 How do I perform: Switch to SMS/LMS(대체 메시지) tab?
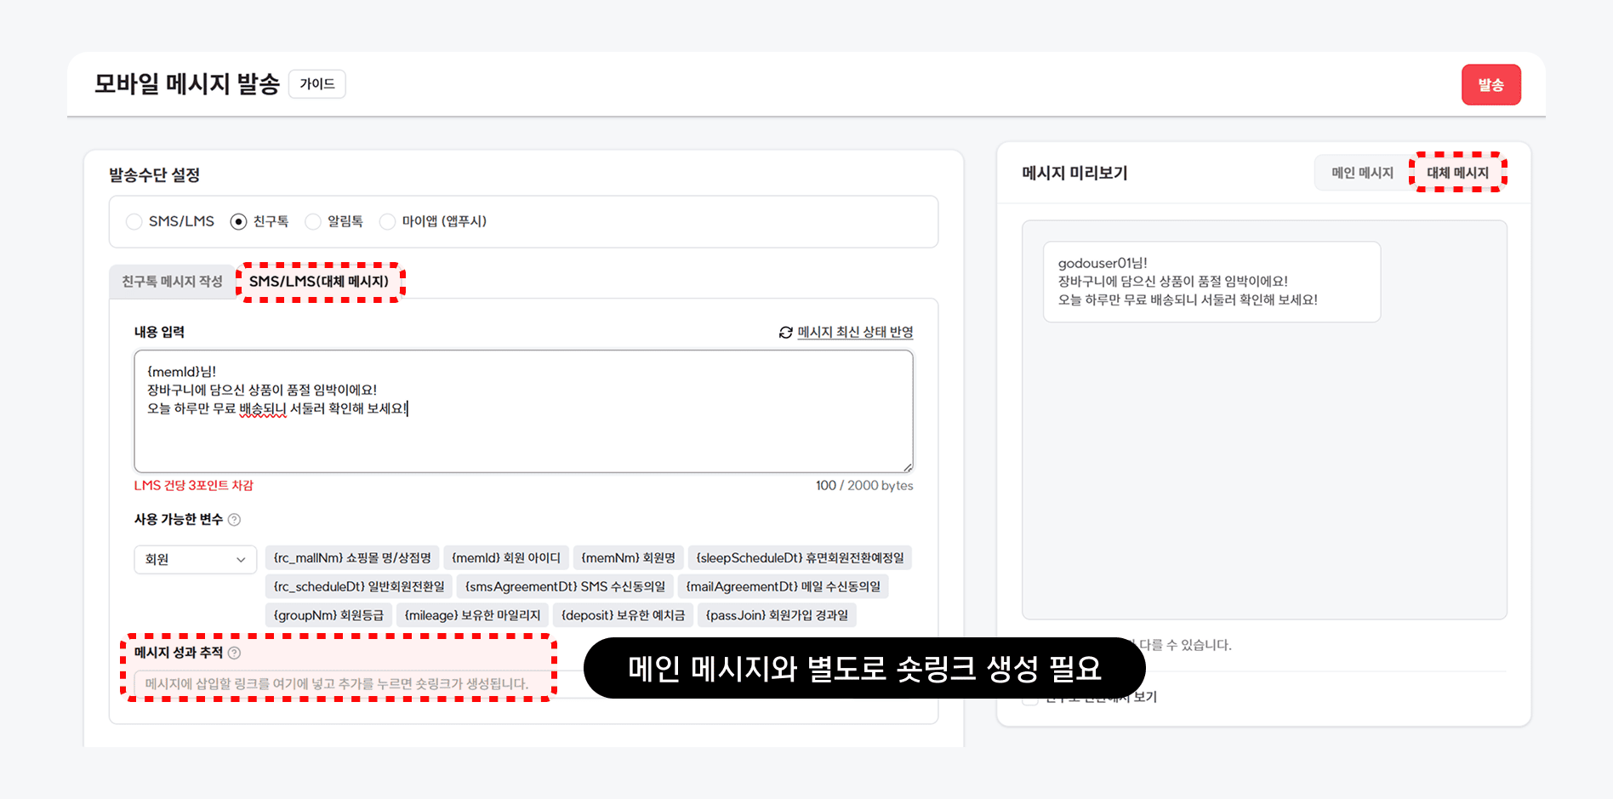coord(319,282)
